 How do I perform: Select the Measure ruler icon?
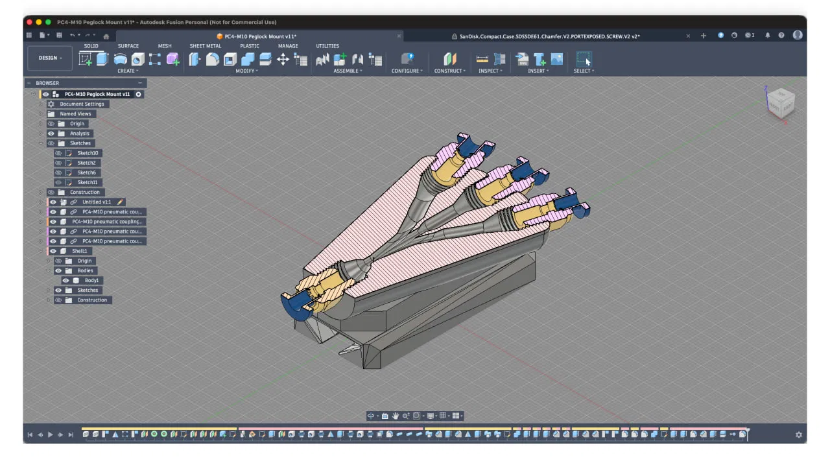[x=482, y=59]
